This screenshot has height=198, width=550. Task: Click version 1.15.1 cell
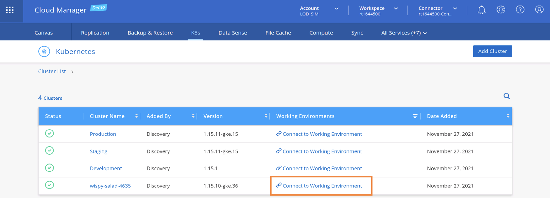210,169
